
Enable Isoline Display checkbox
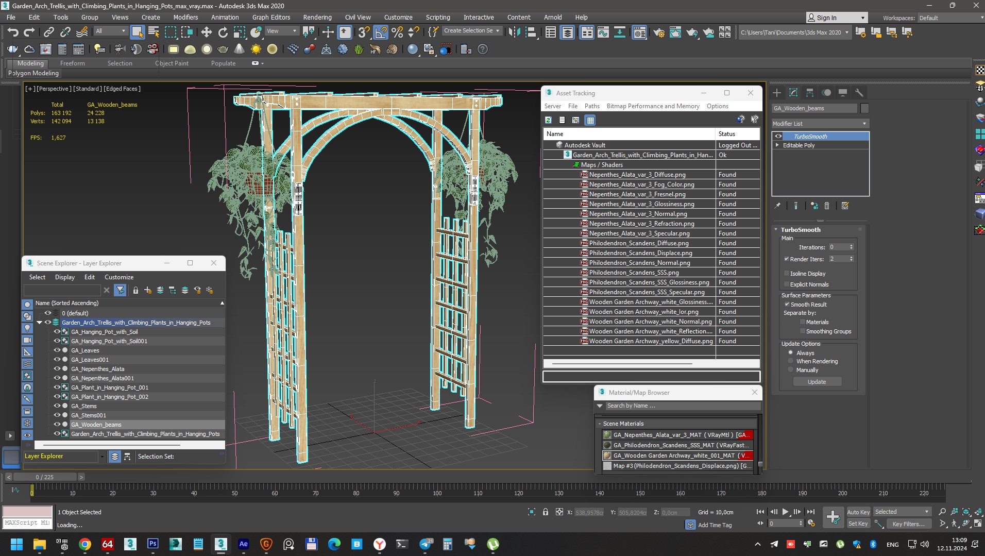pos(787,274)
